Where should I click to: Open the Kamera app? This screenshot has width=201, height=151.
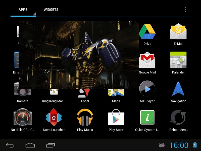point(23,92)
